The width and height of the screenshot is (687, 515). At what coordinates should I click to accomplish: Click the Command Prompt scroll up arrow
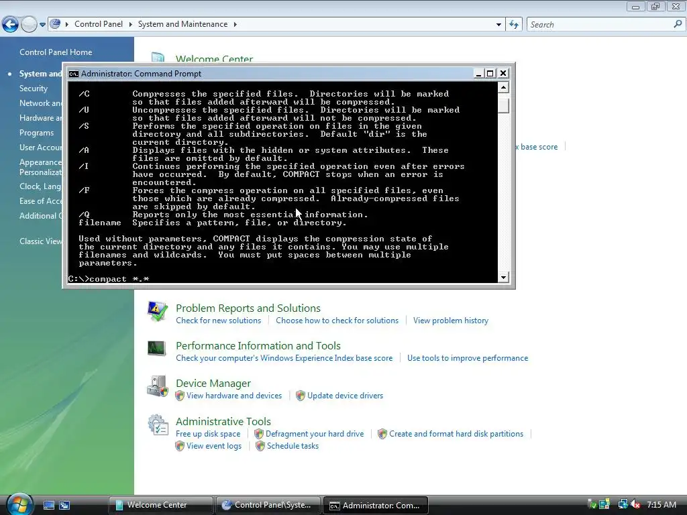coord(503,88)
